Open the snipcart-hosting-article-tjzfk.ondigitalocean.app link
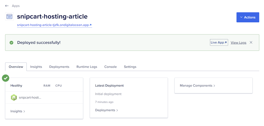 (54, 25)
